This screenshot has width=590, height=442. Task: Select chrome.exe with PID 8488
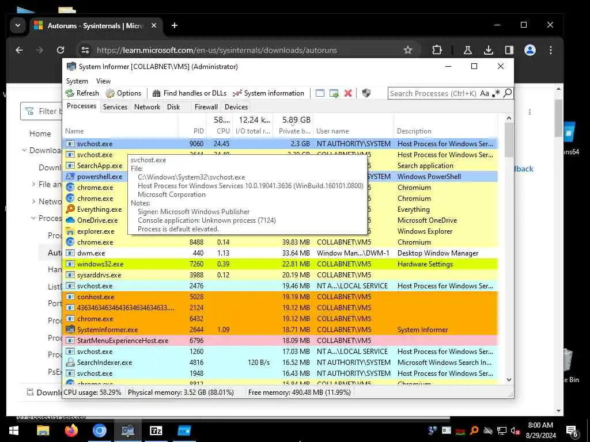pyautogui.click(x=281, y=242)
